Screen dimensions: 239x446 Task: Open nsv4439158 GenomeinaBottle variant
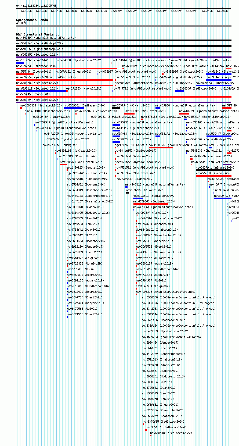coord(89,196)
